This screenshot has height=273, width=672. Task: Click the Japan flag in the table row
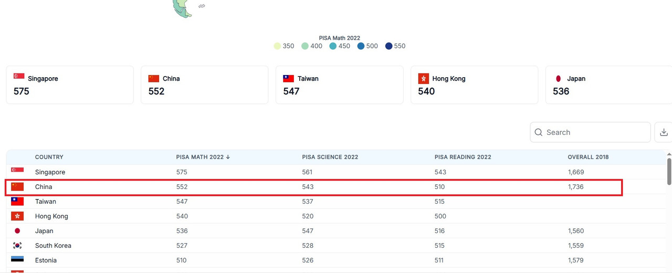pos(17,230)
